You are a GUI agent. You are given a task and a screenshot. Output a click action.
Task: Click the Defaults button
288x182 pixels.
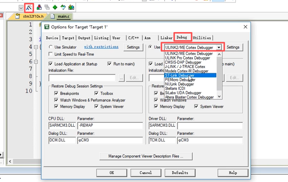click(x=180, y=173)
